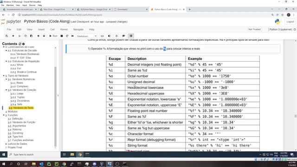This screenshot has height=167, width=297.
Task: Click the guest taskbar search box
Action: pyautogui.click(x=34, y=154)
